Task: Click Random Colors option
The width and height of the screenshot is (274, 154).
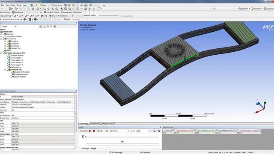Action: coord(51,12)
